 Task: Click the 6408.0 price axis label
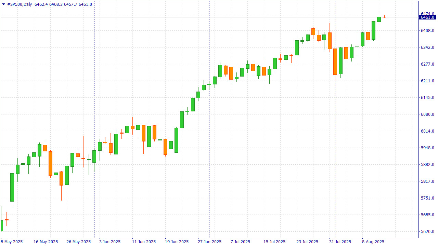427,31
